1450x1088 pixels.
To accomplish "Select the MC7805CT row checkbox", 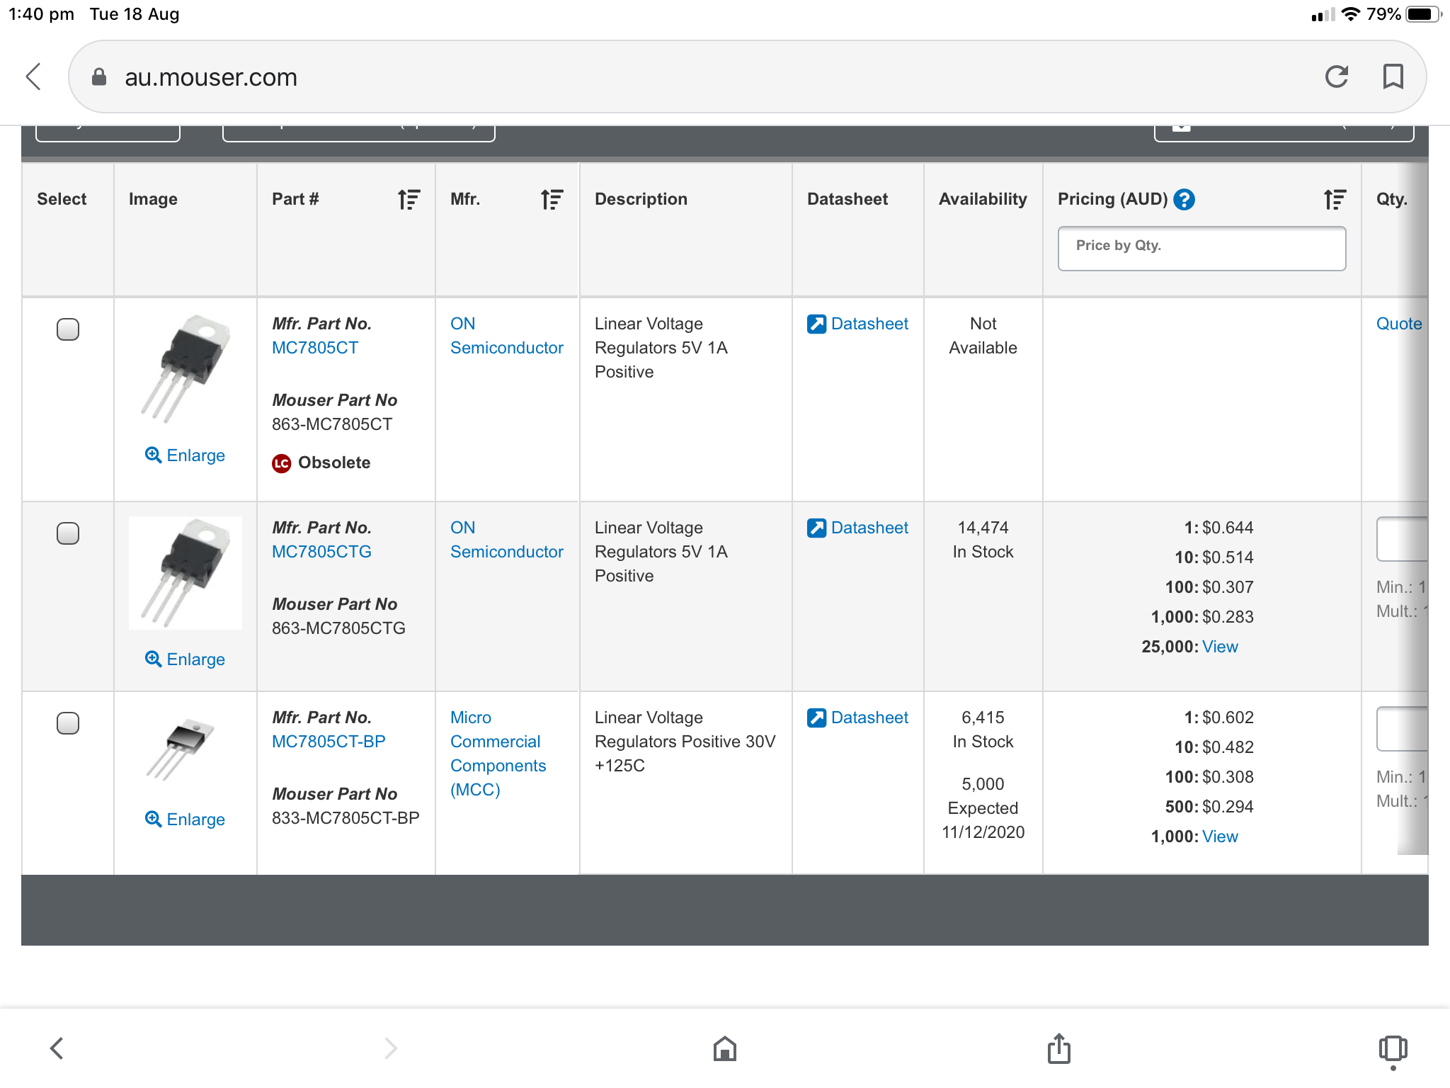I will [68, 329].
